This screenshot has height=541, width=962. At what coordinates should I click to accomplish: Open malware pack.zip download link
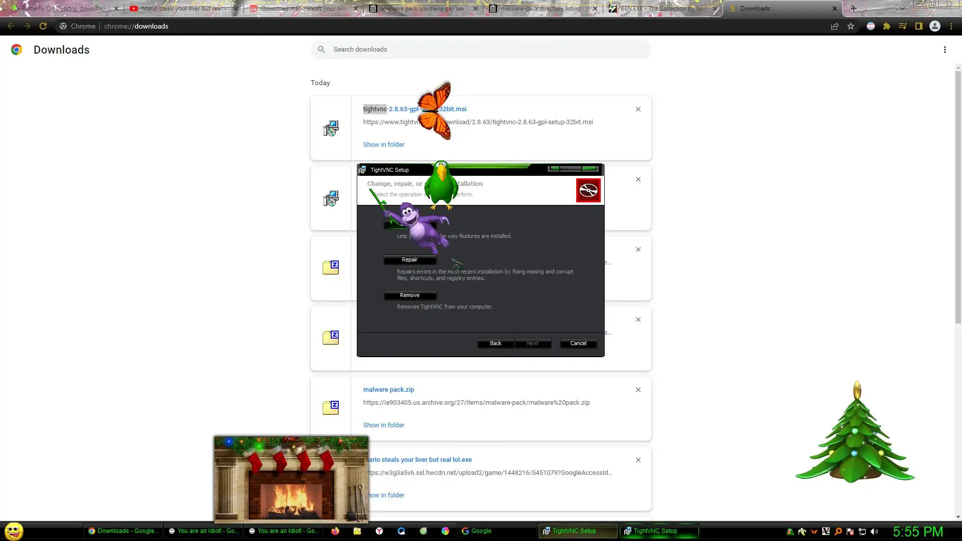[x=388, y=389]
